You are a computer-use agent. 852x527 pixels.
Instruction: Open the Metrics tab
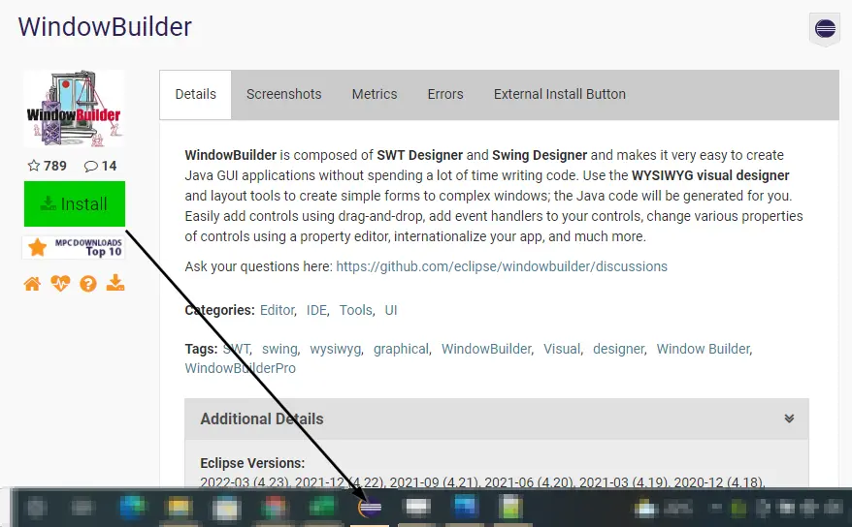tap(375, 94)
